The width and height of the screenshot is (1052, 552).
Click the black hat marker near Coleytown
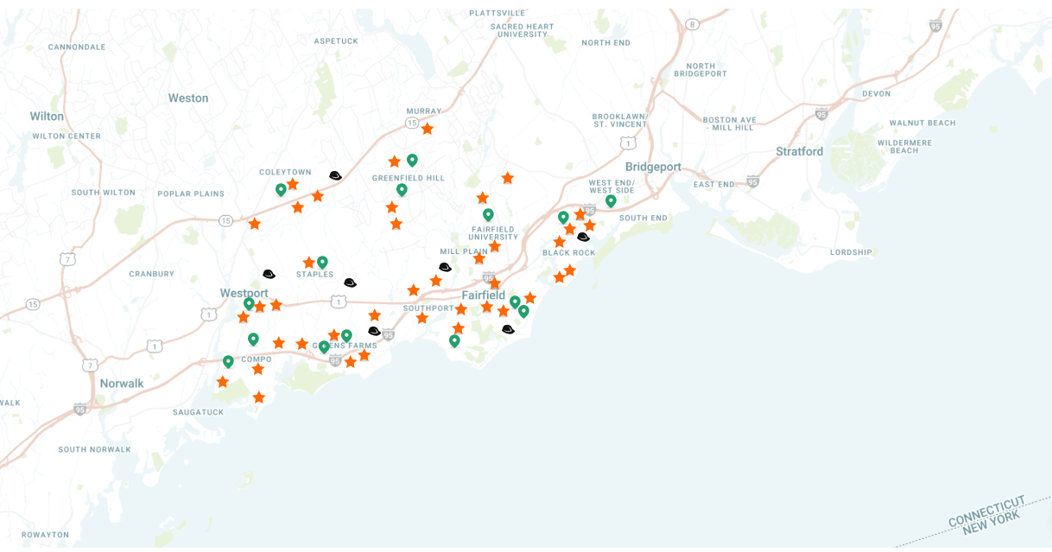click(335, 175)
